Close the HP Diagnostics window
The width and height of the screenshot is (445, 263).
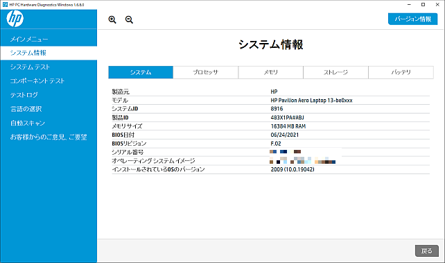coord(437,5)
